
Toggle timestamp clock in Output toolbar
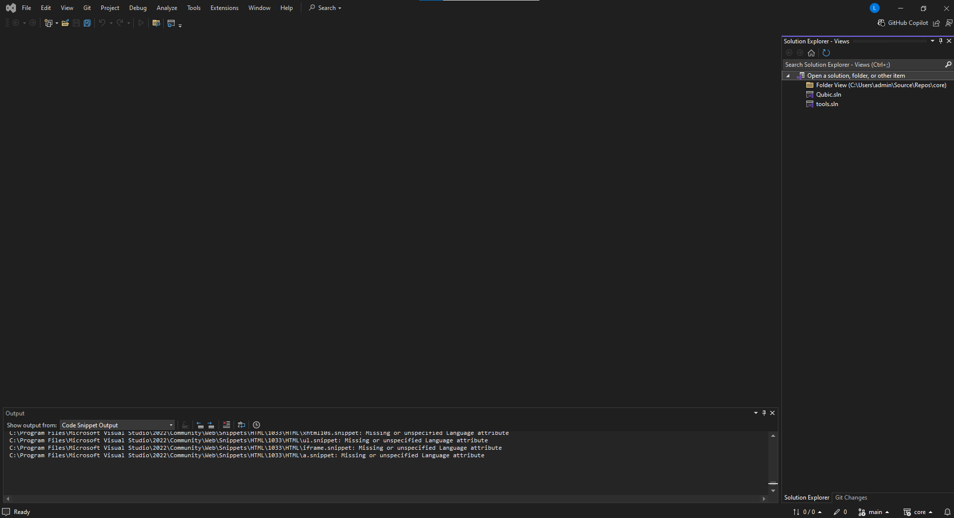(x=256, y=425)
